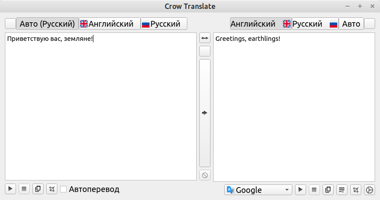Copy all translation info lines icon
380x200 pixels.
pyautogui.click(x=342, y=190)
